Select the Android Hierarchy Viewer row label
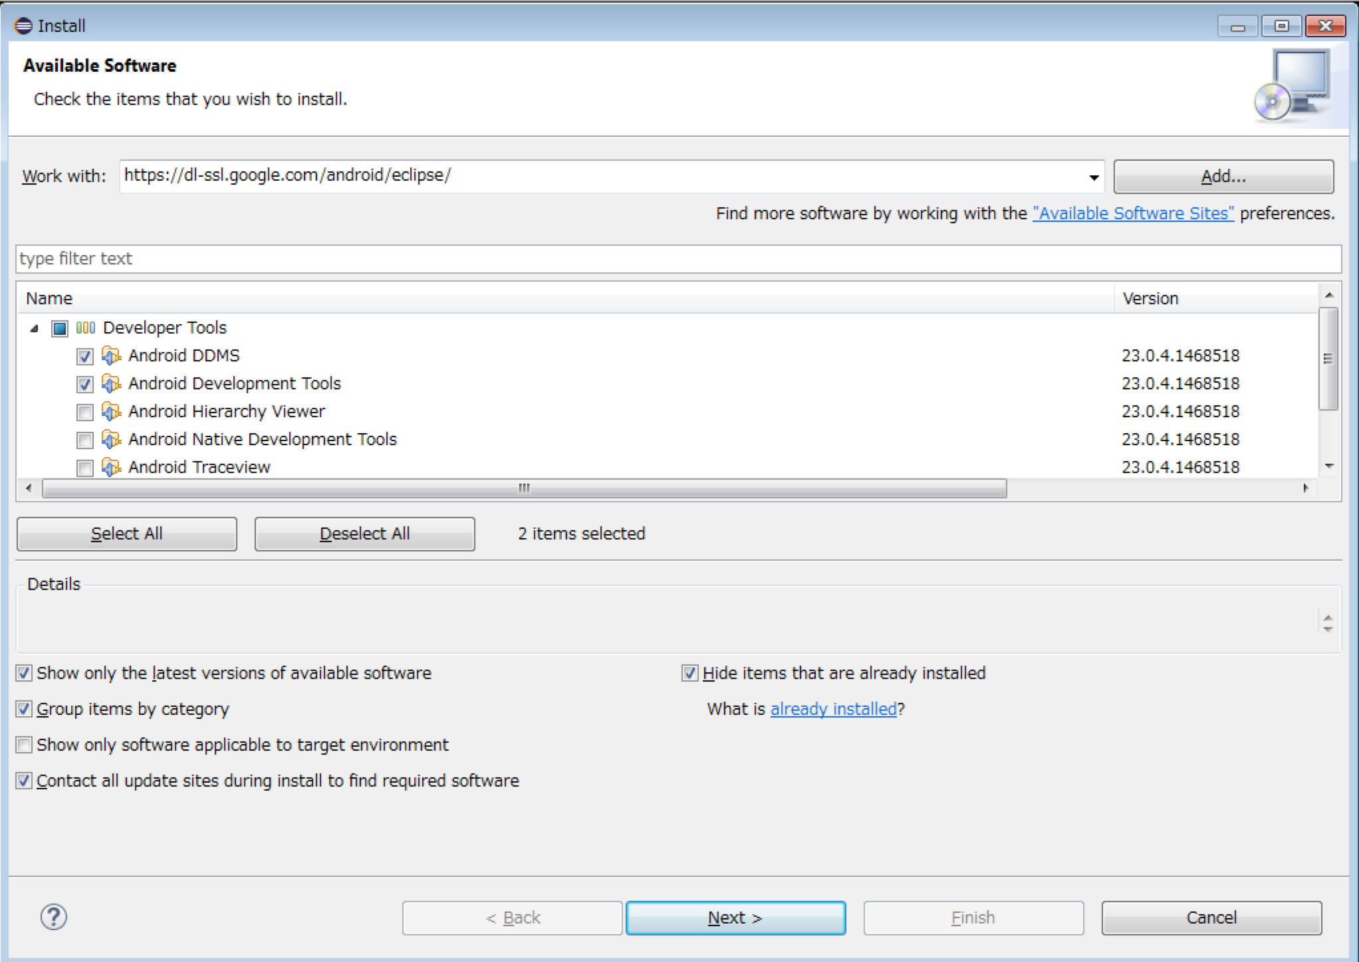This screenshot has width=1359, height=962. coord(226,411)
